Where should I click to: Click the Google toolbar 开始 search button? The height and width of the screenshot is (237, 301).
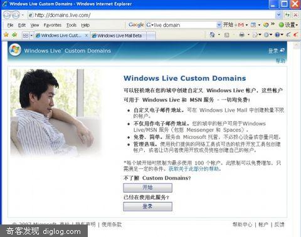click(228, 25)
